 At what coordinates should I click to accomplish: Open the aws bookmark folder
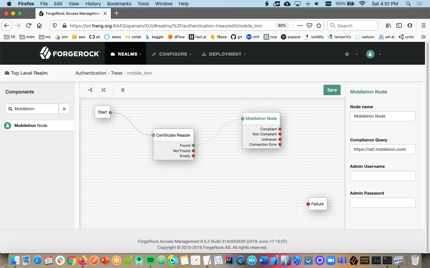tap(79, 37)
